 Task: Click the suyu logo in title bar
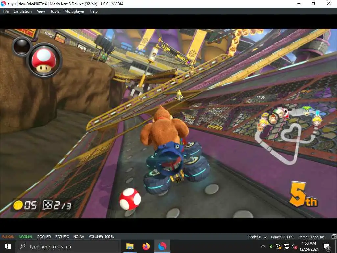(x=3, y=4)
